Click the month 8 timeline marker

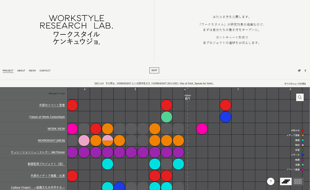[290, 90]
